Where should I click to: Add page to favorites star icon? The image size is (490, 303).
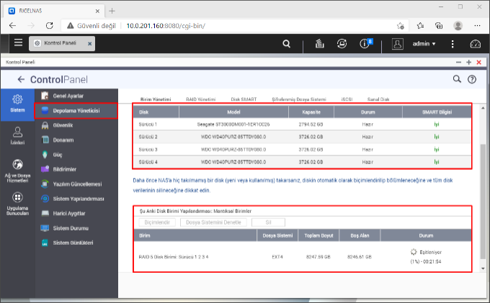pyautogui.click(x=401, y=26)
